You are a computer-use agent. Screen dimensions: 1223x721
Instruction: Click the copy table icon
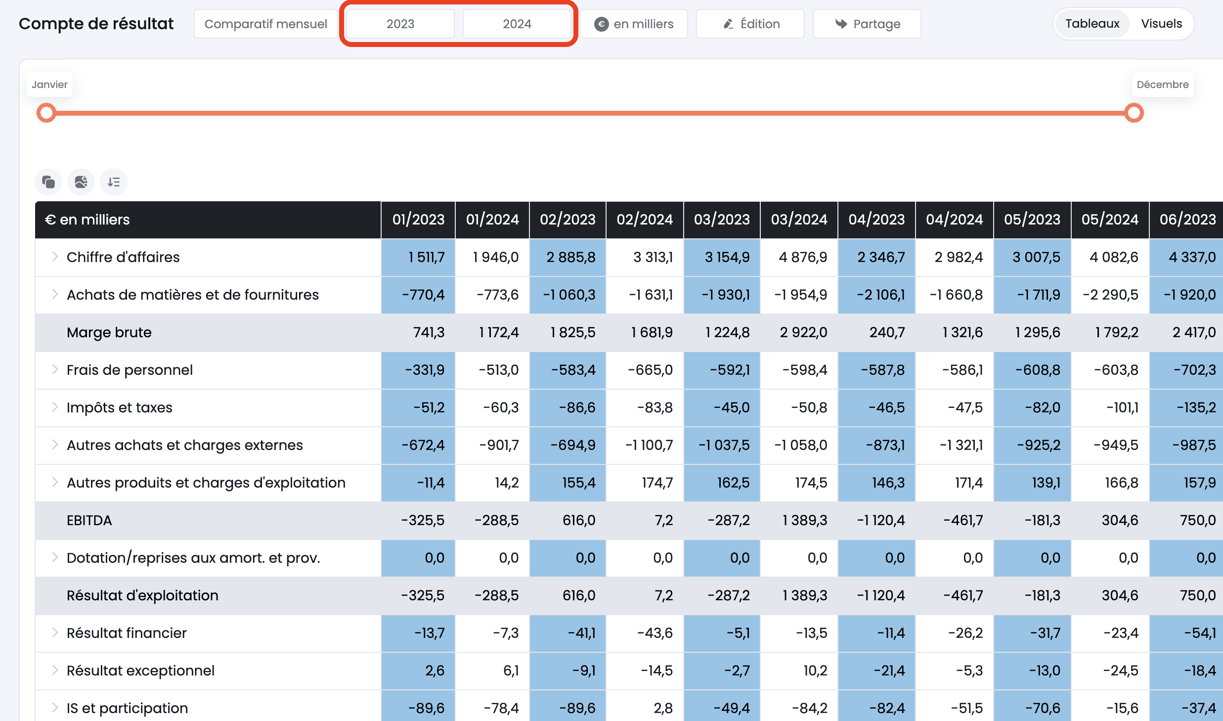pos(48,182)
